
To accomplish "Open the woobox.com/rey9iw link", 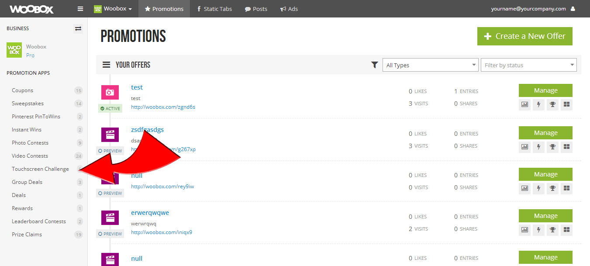I will 162,187.
